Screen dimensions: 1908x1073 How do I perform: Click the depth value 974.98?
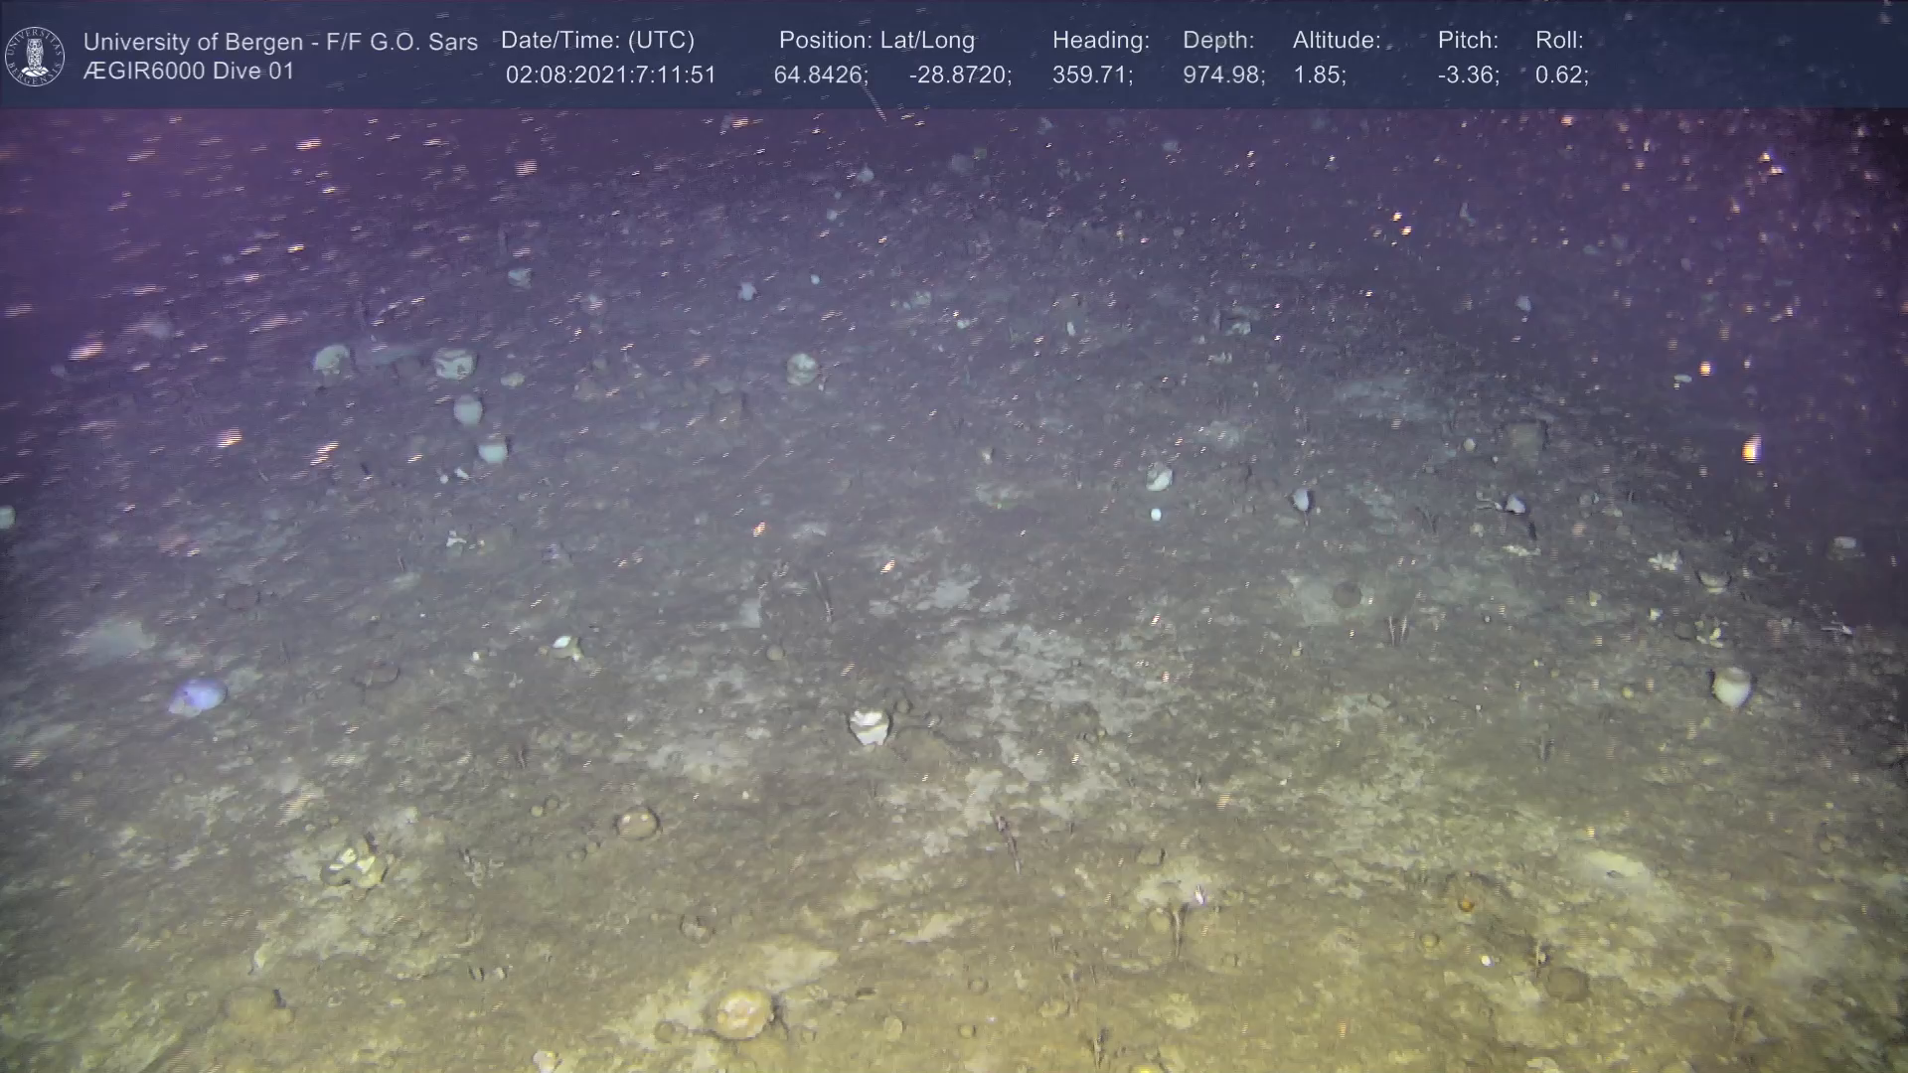click(1223, 76)
